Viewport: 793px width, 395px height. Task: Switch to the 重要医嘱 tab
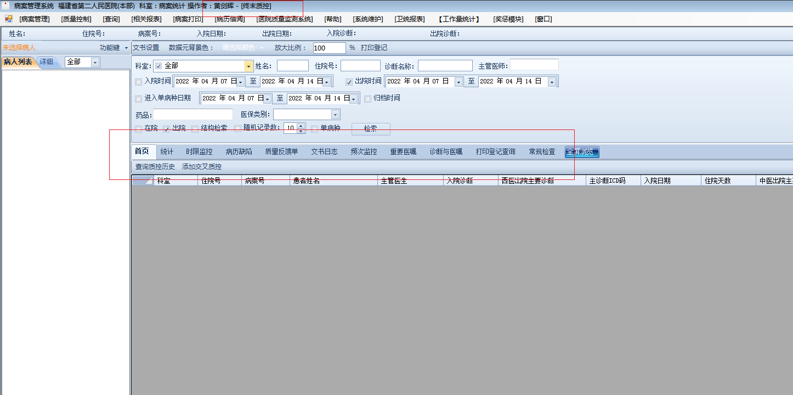[x=403, y=151]
